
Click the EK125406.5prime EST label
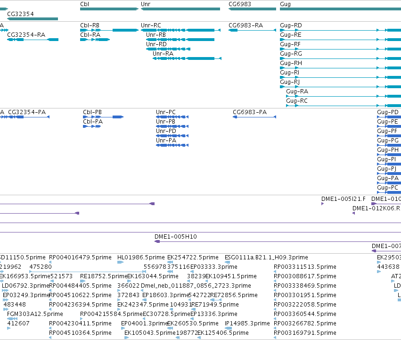(x=223, y=333)
